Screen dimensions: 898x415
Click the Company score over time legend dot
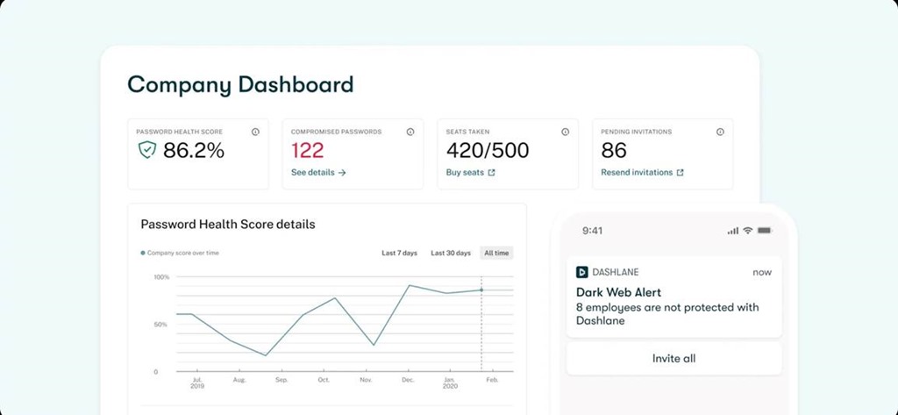click(x=143, y=253)
